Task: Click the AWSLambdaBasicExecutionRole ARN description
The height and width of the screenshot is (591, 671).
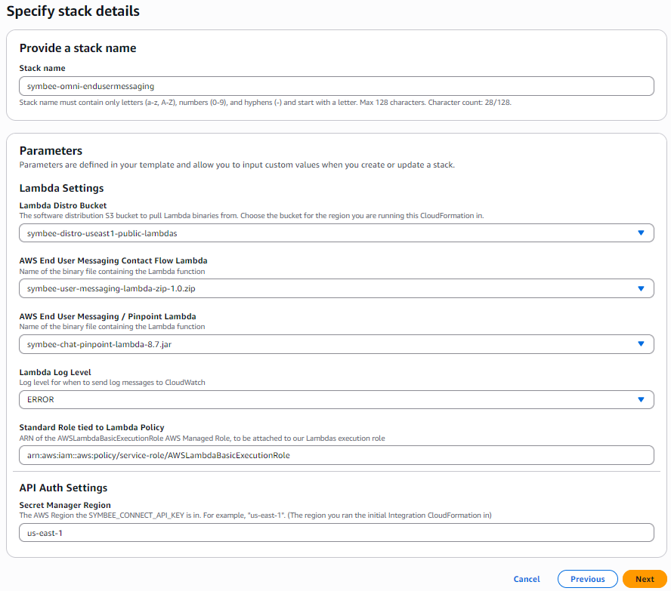Action: tap(202, 439)
